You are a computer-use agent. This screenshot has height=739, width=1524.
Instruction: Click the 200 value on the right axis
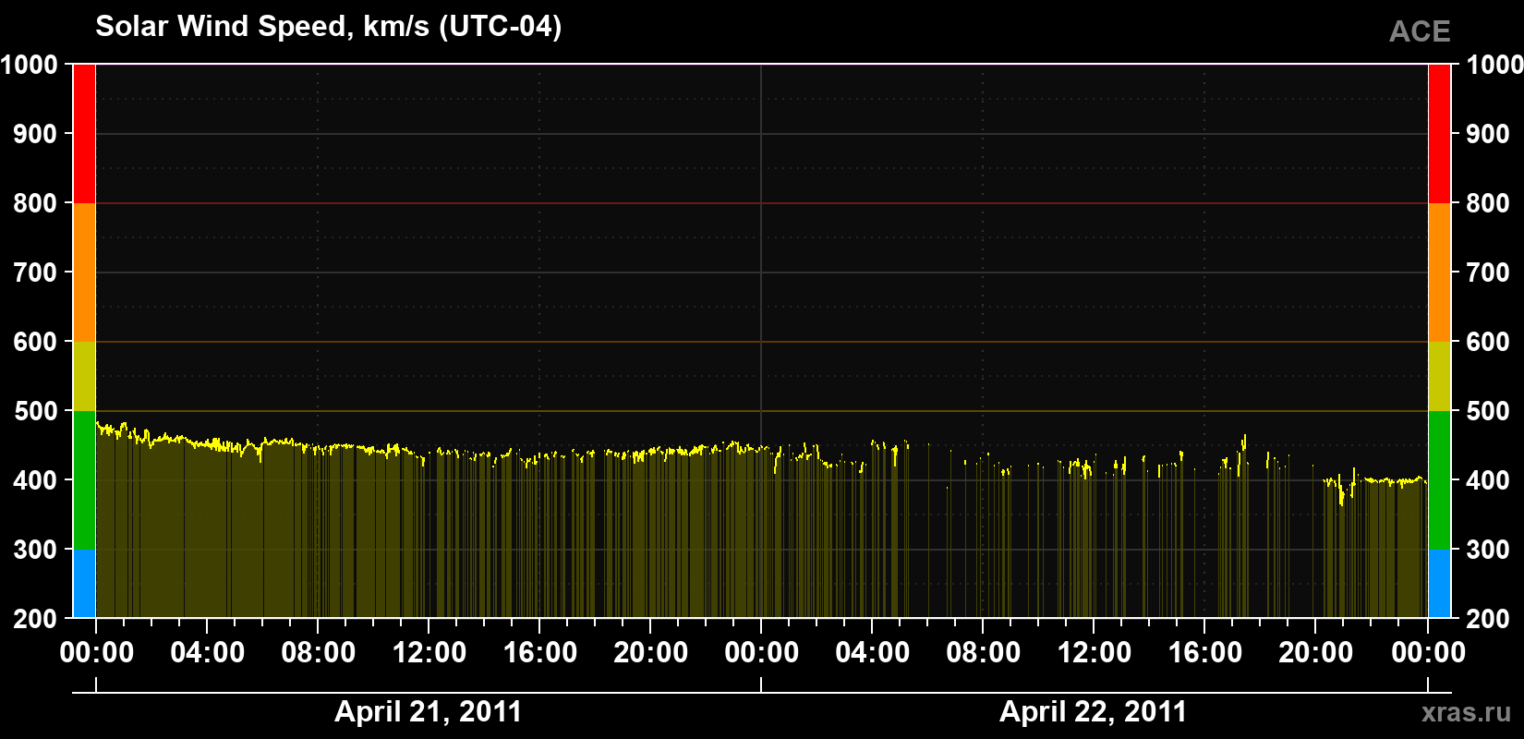[1488, 619]
